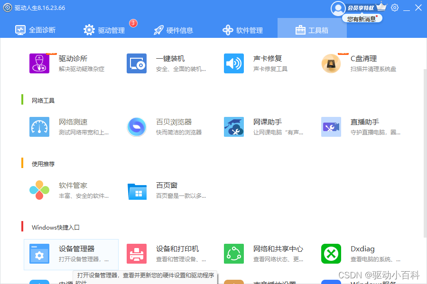Open the 网课助手 graduation cap icon
Screen dimensions: 427x284
(233, 127)
